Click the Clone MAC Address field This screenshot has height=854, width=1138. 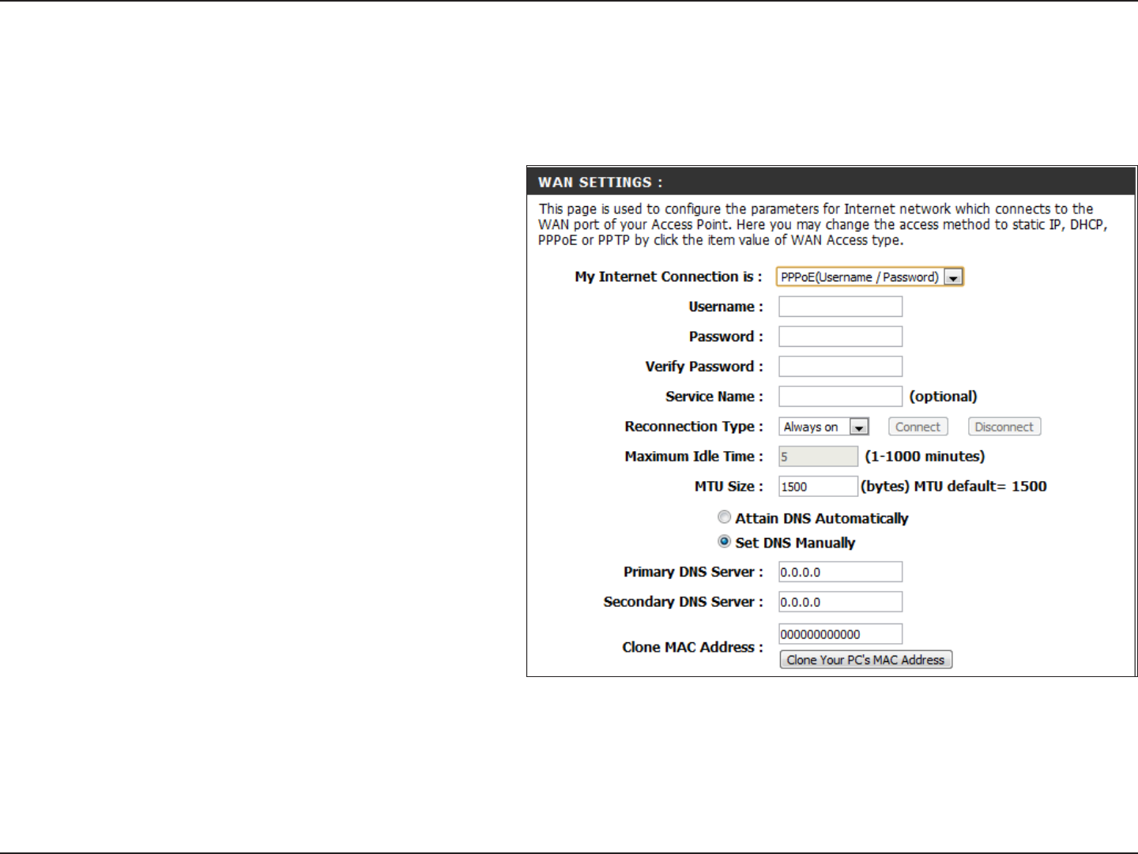(840, 634)
